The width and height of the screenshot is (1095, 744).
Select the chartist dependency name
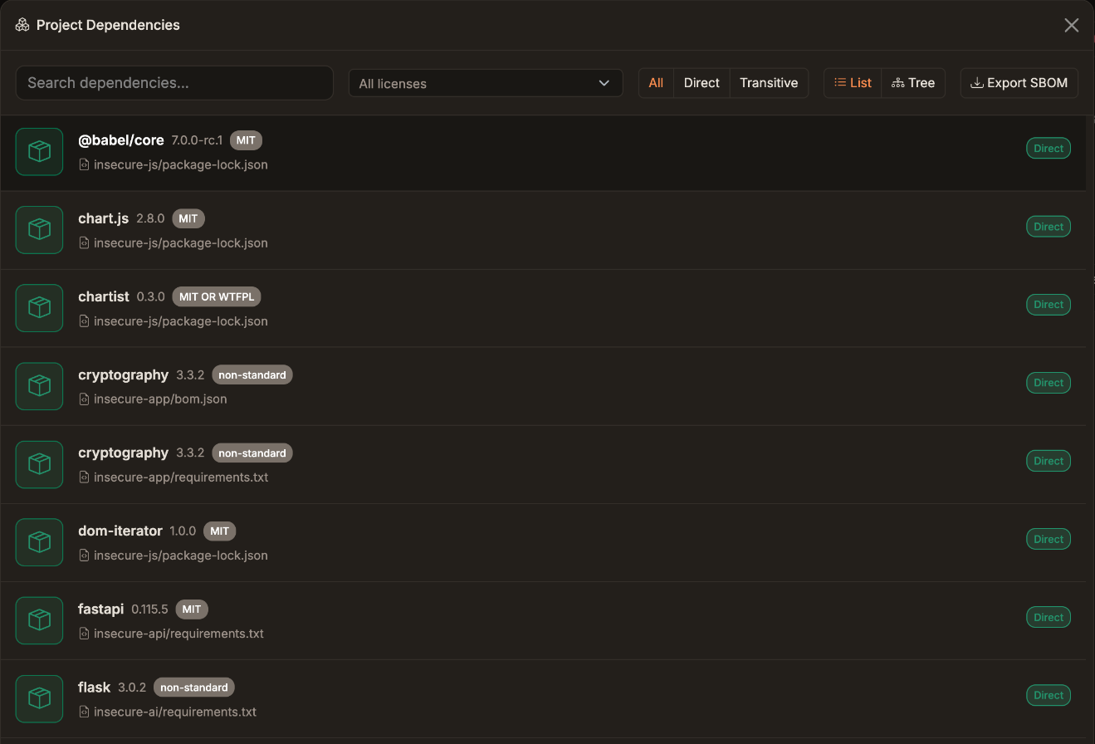(x=104, y=296)
